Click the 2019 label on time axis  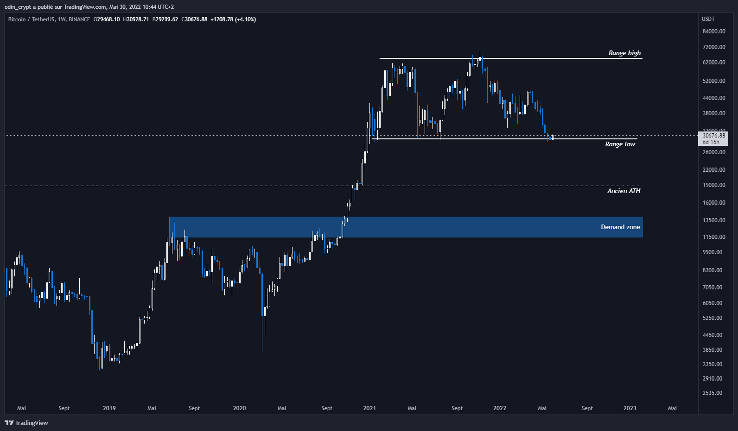pos(109,408)
